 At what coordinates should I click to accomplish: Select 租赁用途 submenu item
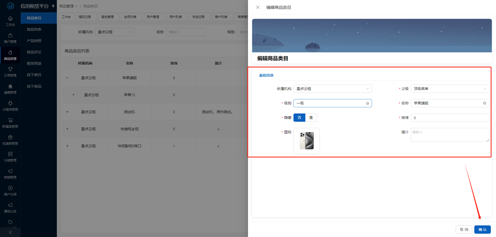tap(39, 63)
